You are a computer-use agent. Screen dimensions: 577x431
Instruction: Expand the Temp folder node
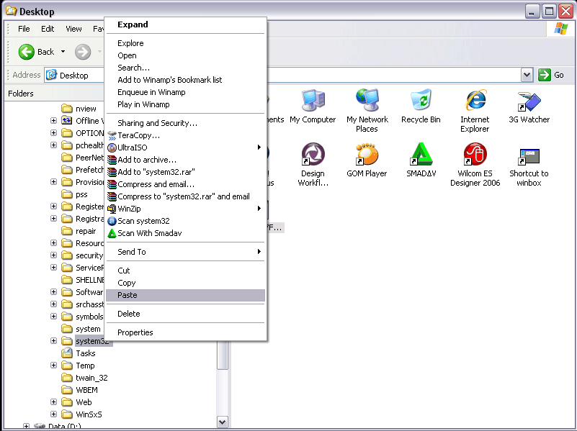pos(54,366)
